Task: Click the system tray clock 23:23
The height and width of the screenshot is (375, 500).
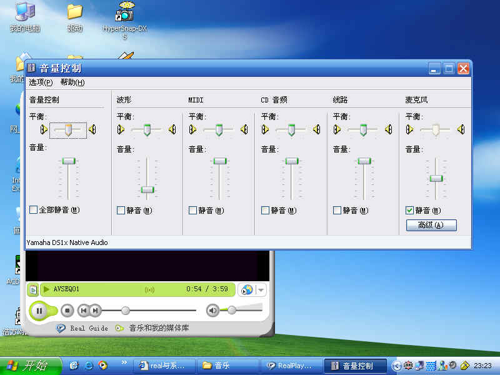Action: [x=482, y=366]
